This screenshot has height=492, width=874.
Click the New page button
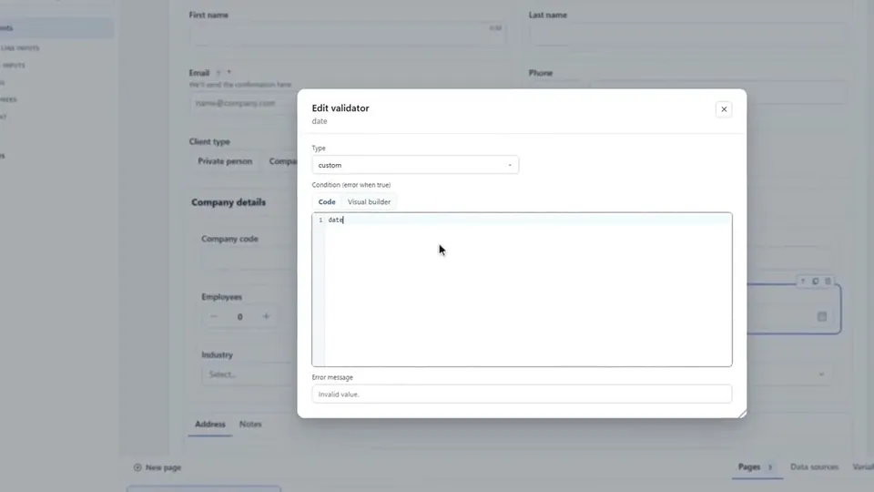coord(158,467)
